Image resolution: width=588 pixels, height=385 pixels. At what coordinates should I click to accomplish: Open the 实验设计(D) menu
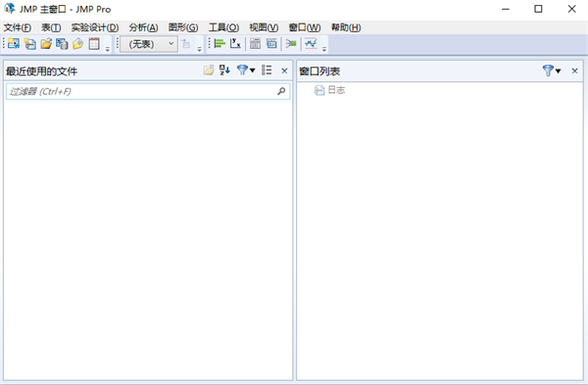95,27
